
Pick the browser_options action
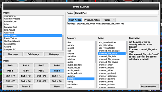point(112,84)
